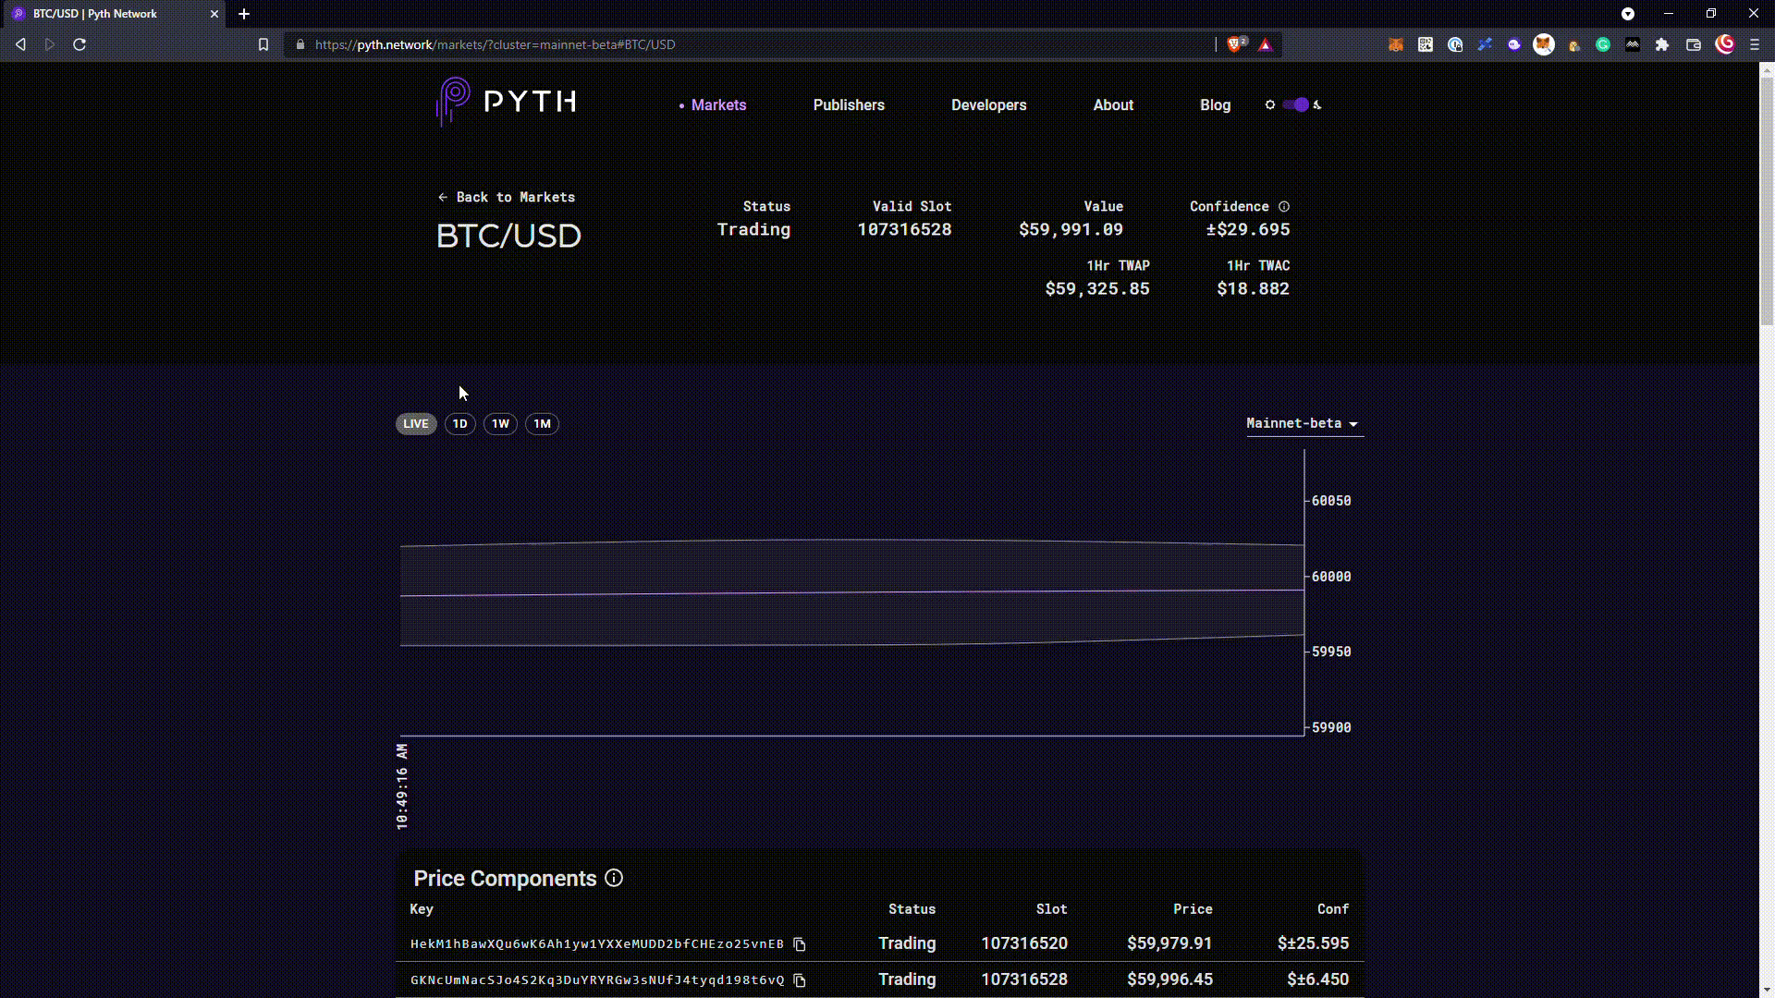Viewport: 1775px width, 998px height.
Task: Click the confidence value ±$29.695
Action: click(x=1248, y=230)
